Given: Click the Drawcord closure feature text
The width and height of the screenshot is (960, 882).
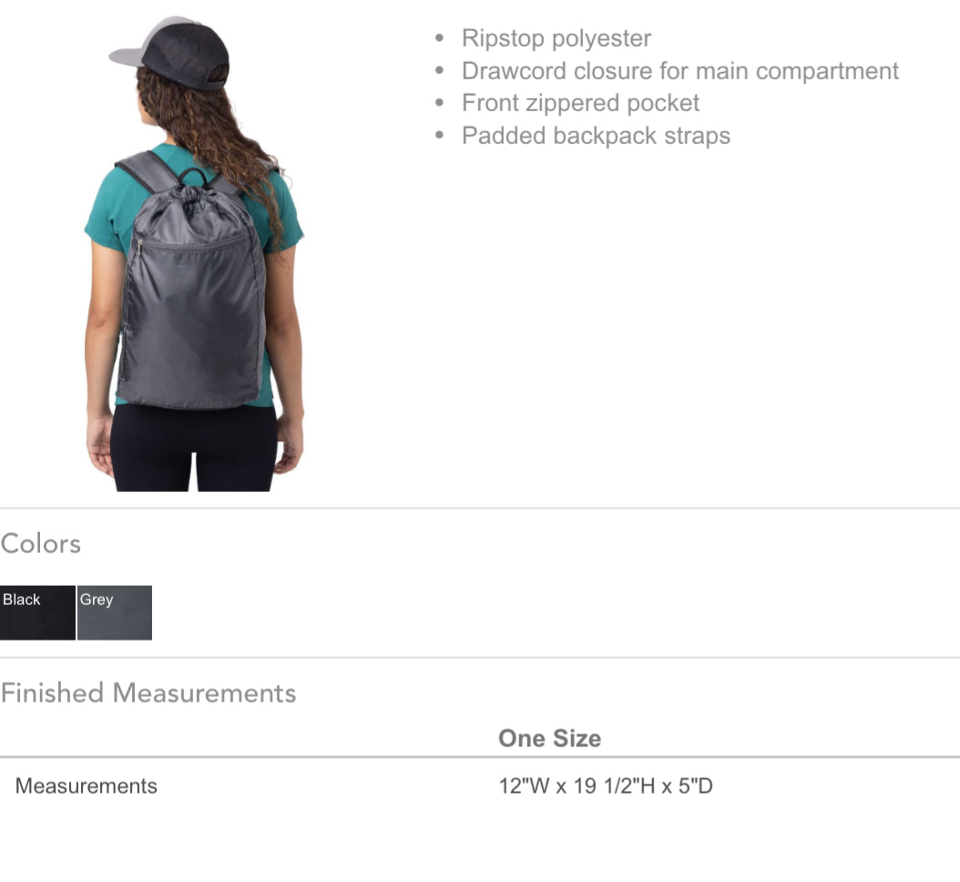Looking at the screenshot, I should coord(680,71).
